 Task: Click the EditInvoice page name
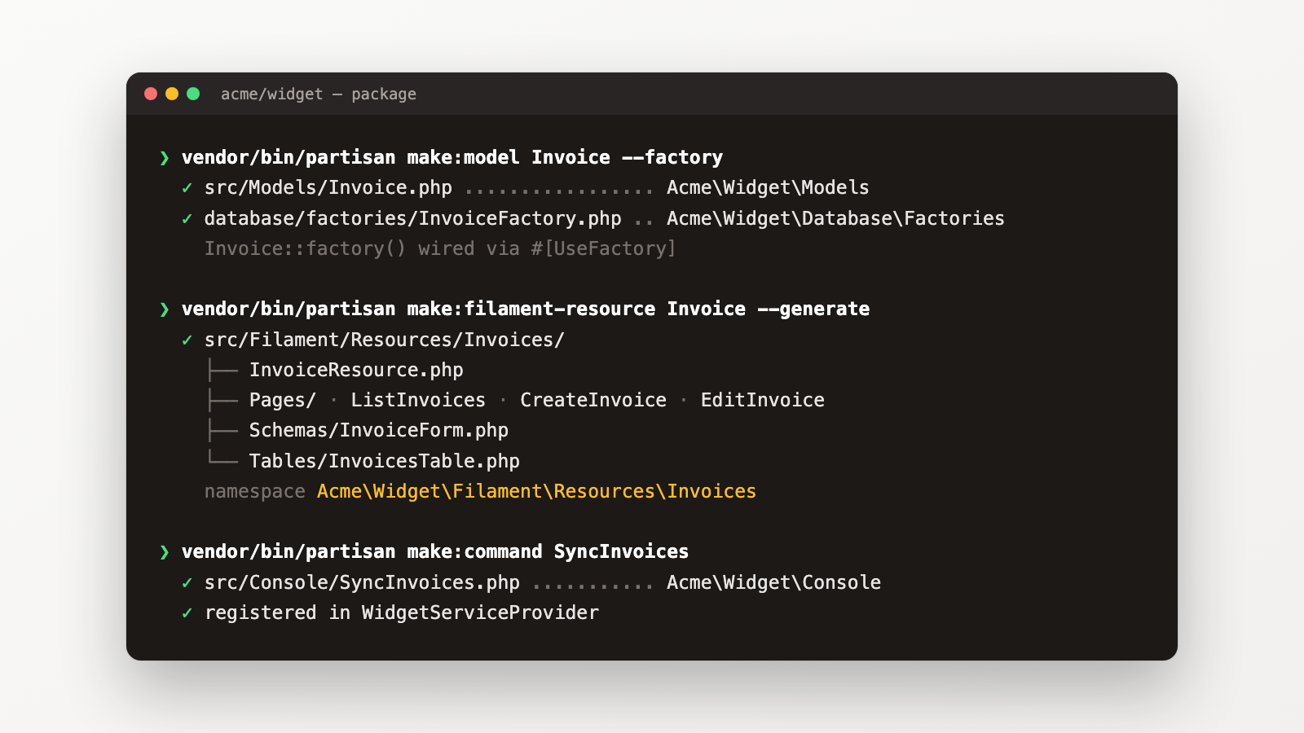[x=763, y=400]
